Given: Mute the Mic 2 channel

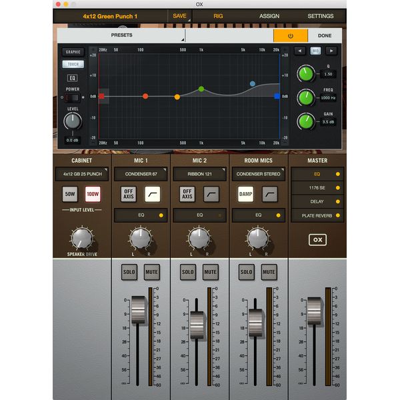Looking at the screenshot, I should click(x=211, y=272).
